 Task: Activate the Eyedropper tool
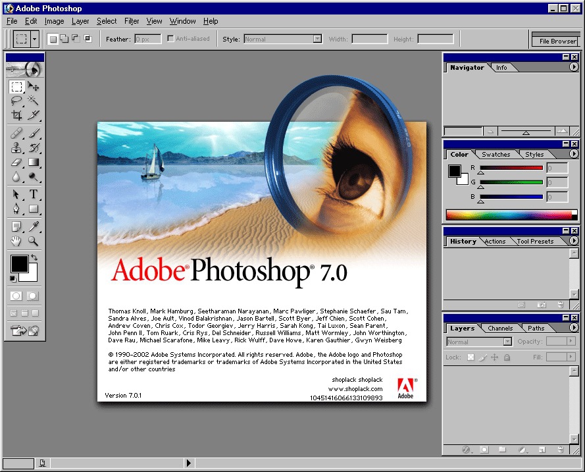coord(33,226)
